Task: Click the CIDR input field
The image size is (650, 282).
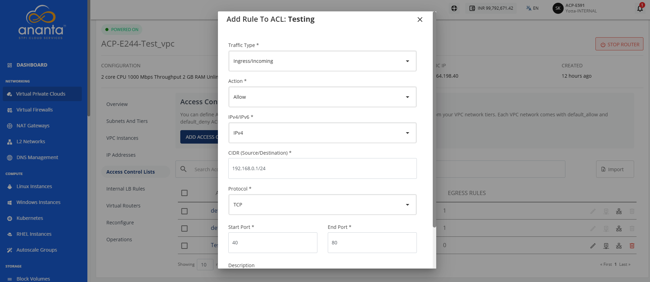Action: point(322,168)
